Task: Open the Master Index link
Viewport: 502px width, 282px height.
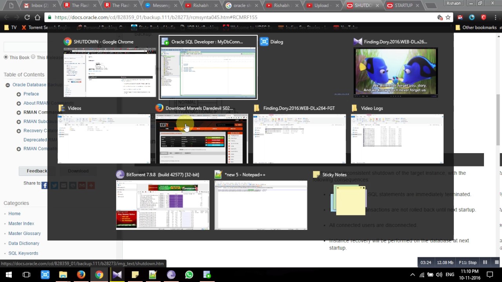Action: click(x=21, y=223)
